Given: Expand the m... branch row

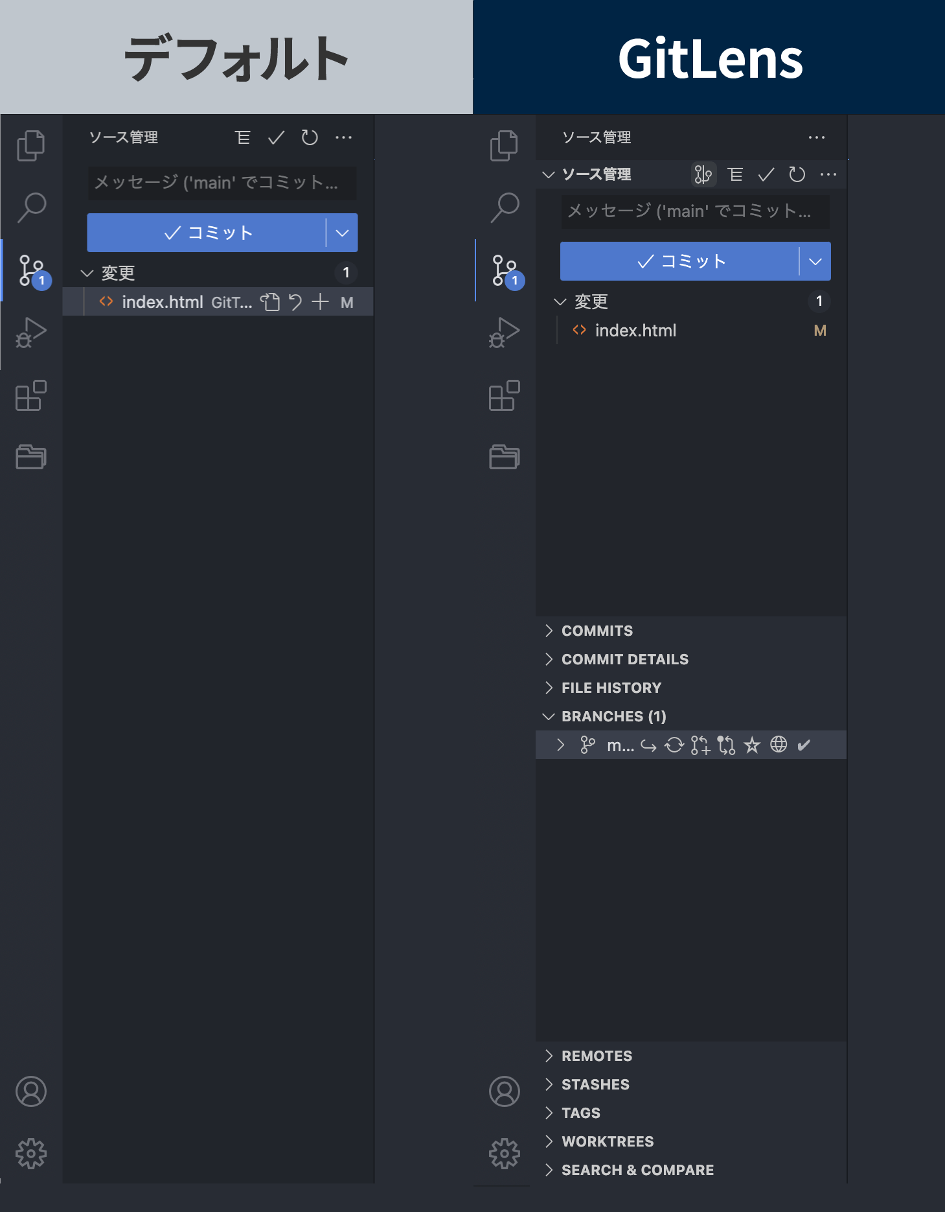Looking at the screenshot, I should tap(561, 745).
